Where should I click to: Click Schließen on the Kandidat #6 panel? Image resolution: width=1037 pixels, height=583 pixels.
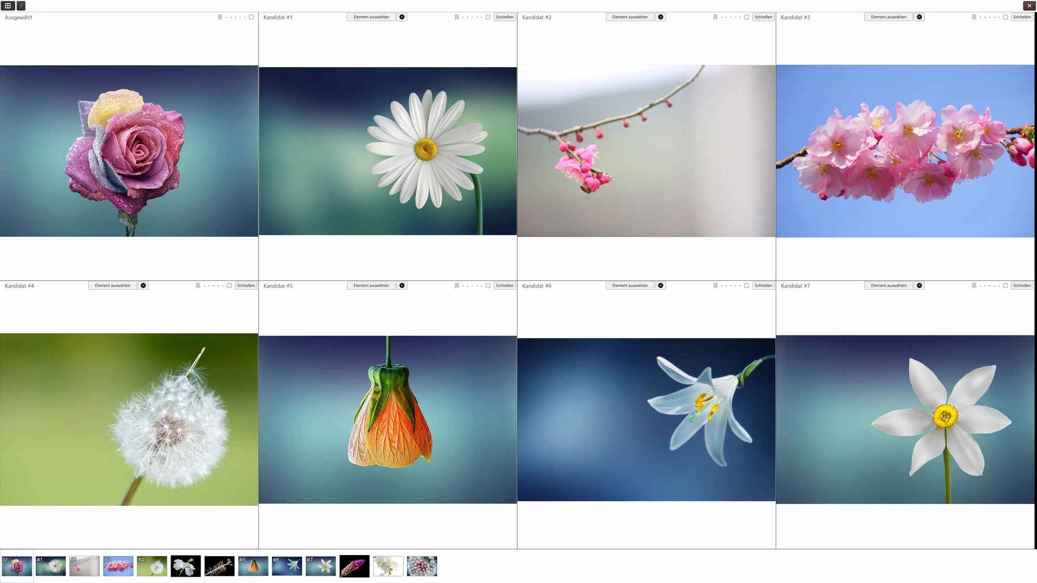pos(763,286)
